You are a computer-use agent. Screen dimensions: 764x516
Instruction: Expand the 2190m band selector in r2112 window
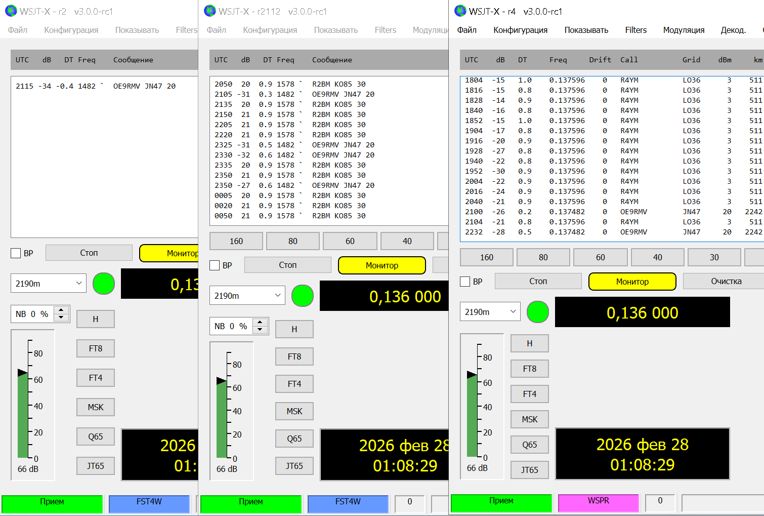(x=247, y=296)
